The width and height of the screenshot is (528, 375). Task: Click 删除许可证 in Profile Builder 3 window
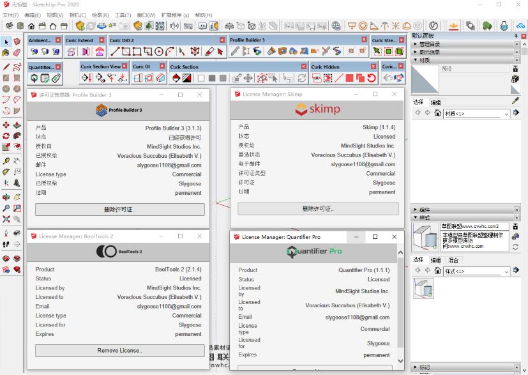click(x=120, y=210)
